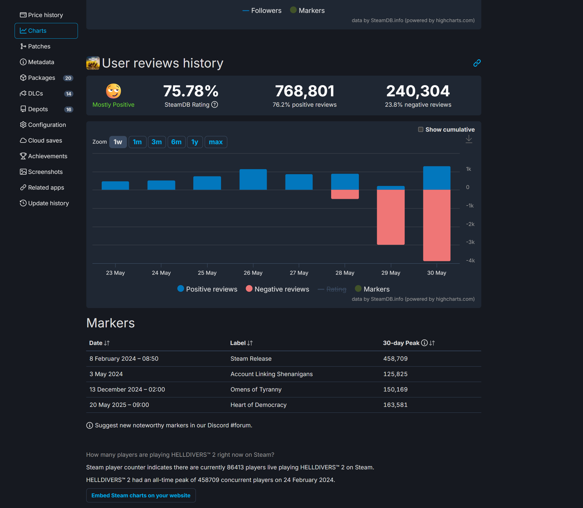
Task: Click the Update history clock icon
Action: [x=23, y=203]
